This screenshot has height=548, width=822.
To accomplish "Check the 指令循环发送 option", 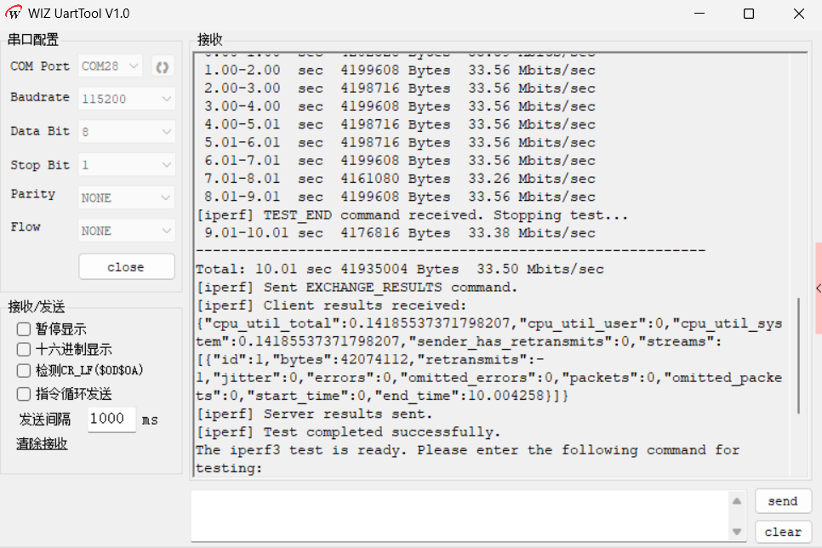I will pos(24,394).
